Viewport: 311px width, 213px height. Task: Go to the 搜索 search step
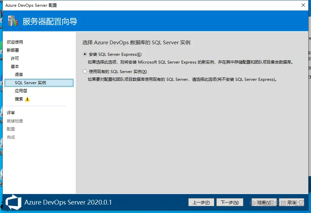pos(19,99)
